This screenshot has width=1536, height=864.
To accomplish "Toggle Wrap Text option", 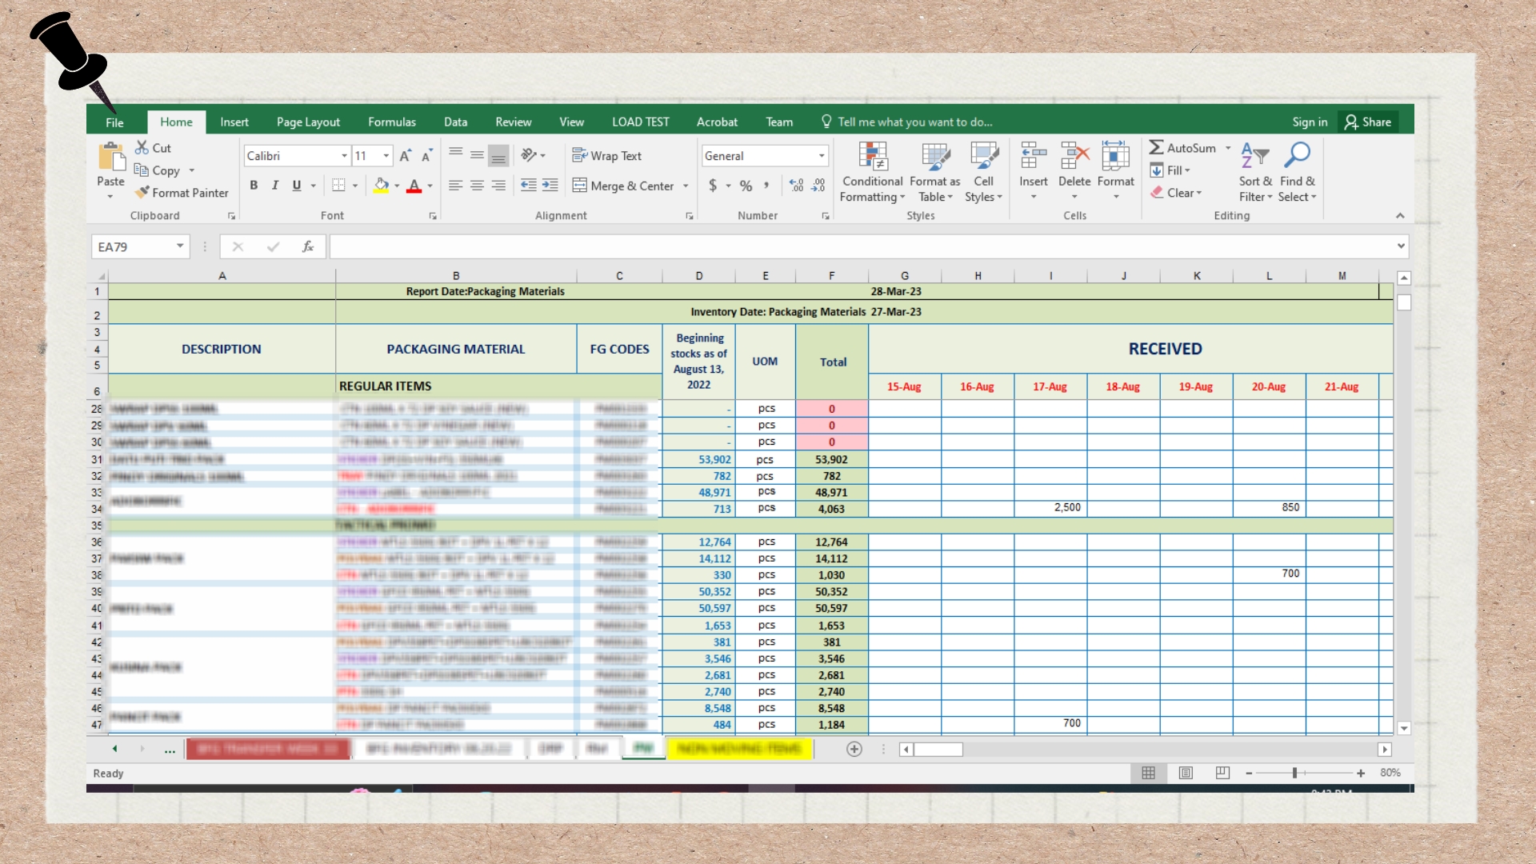I will 607,156.
